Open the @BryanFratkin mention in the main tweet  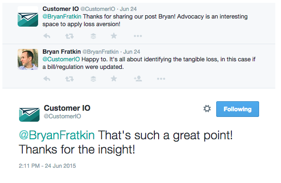[57, 135]
